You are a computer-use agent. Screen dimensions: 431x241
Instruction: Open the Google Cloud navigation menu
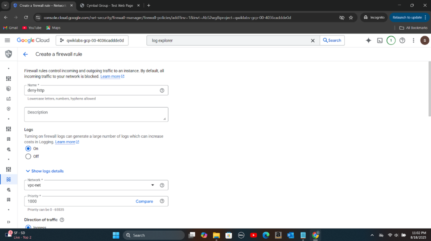click(x=7, y=40)
